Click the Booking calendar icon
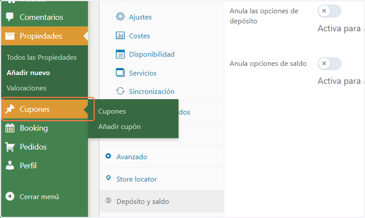Screen dimensions: 365x218 10,128
